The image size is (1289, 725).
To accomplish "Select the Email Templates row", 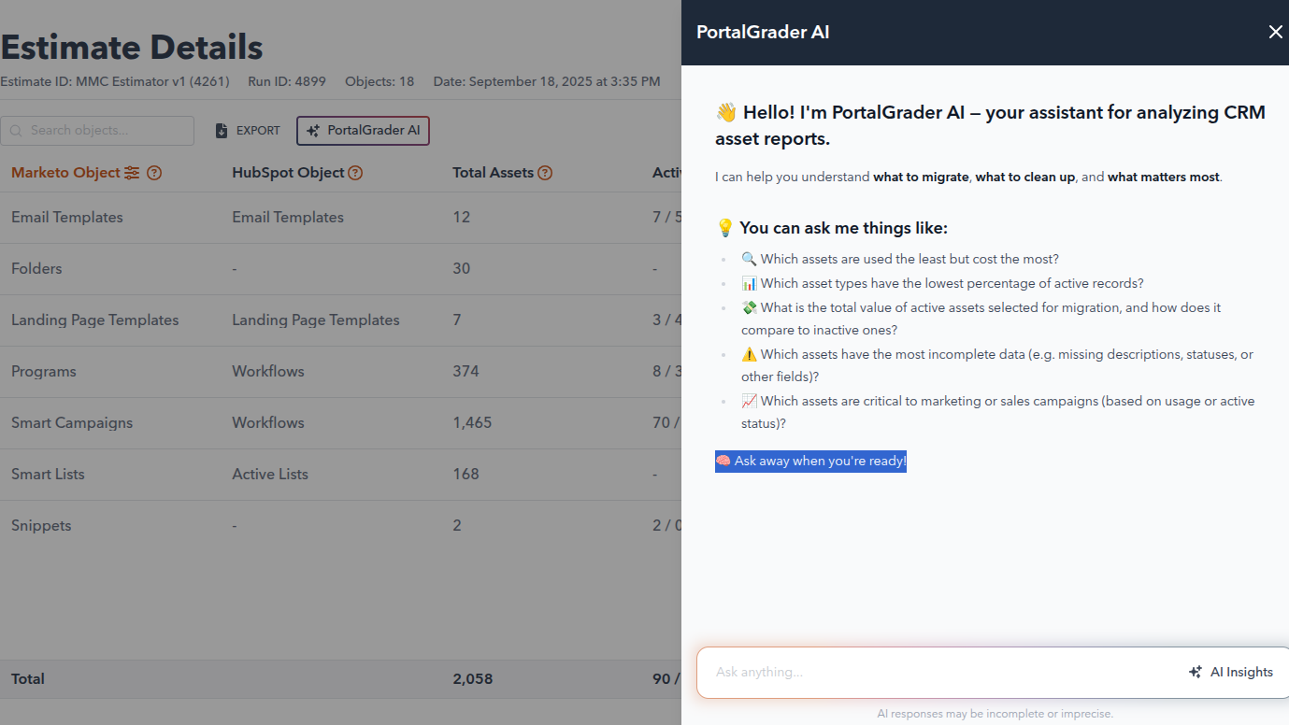I will coord(67,217).
